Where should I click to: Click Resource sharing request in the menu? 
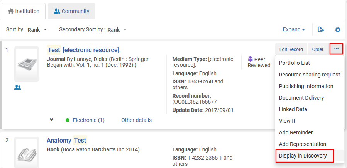tap(309, 75)
